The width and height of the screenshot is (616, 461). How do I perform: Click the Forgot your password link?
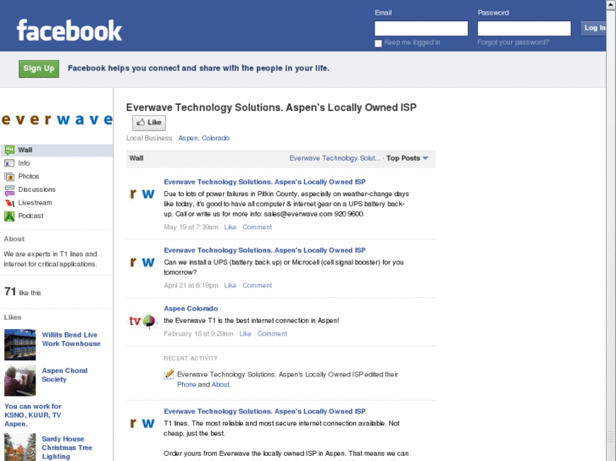click(x=513, y=42)
